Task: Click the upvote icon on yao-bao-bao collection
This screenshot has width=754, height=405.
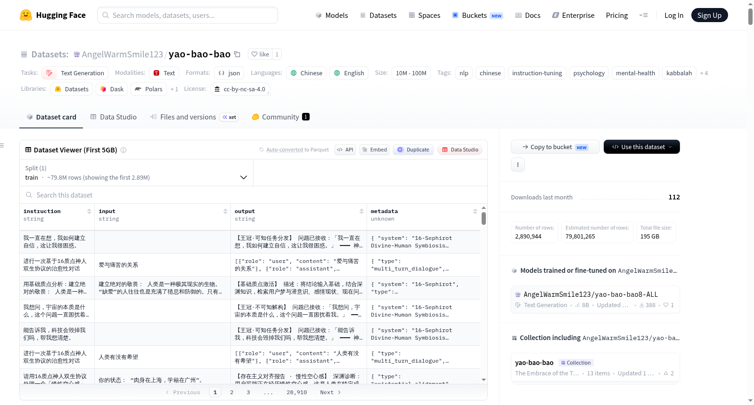Action: pos(666,373)
